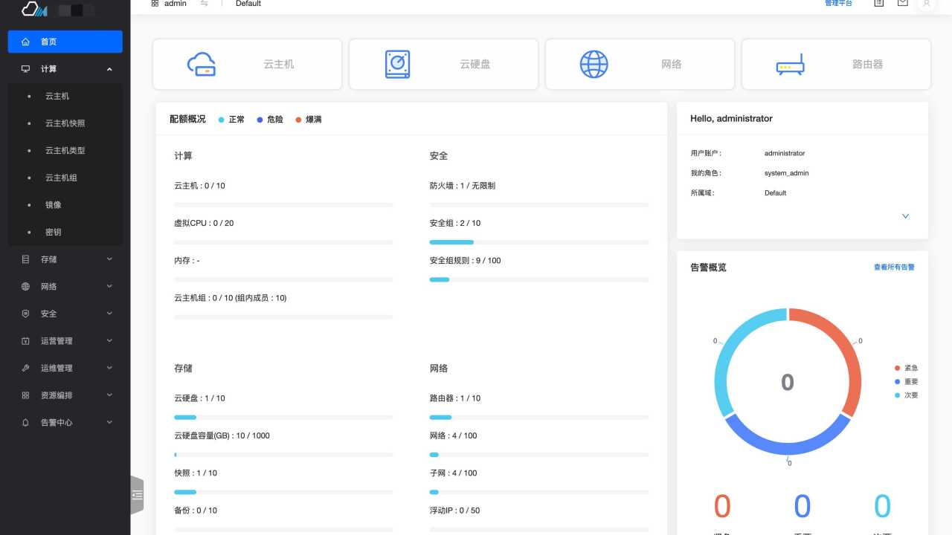Open the 云硬盘 disk card icon
Screen dimensions: 952x535
[398, 64]
